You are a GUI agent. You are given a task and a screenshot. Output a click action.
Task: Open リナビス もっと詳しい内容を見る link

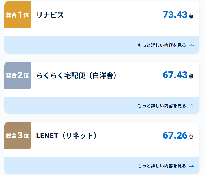click(x=162, y=45)
